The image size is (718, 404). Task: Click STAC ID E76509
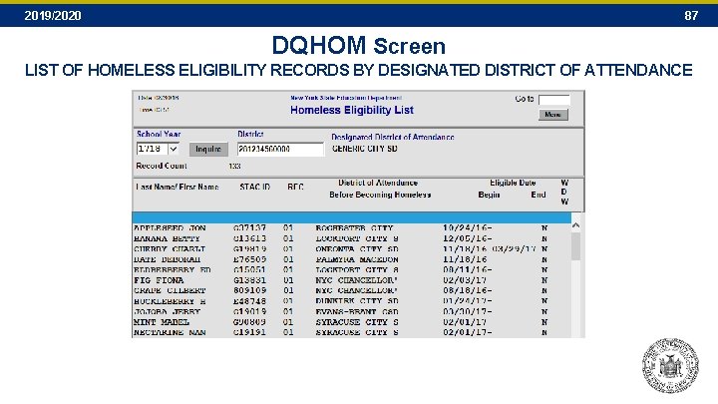tap(249, 259)
